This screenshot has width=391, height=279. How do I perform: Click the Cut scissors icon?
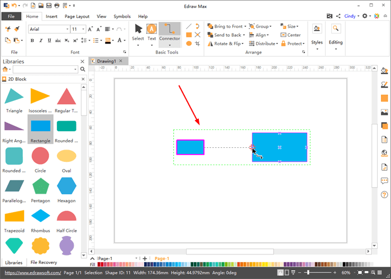[x=8, y=29]
